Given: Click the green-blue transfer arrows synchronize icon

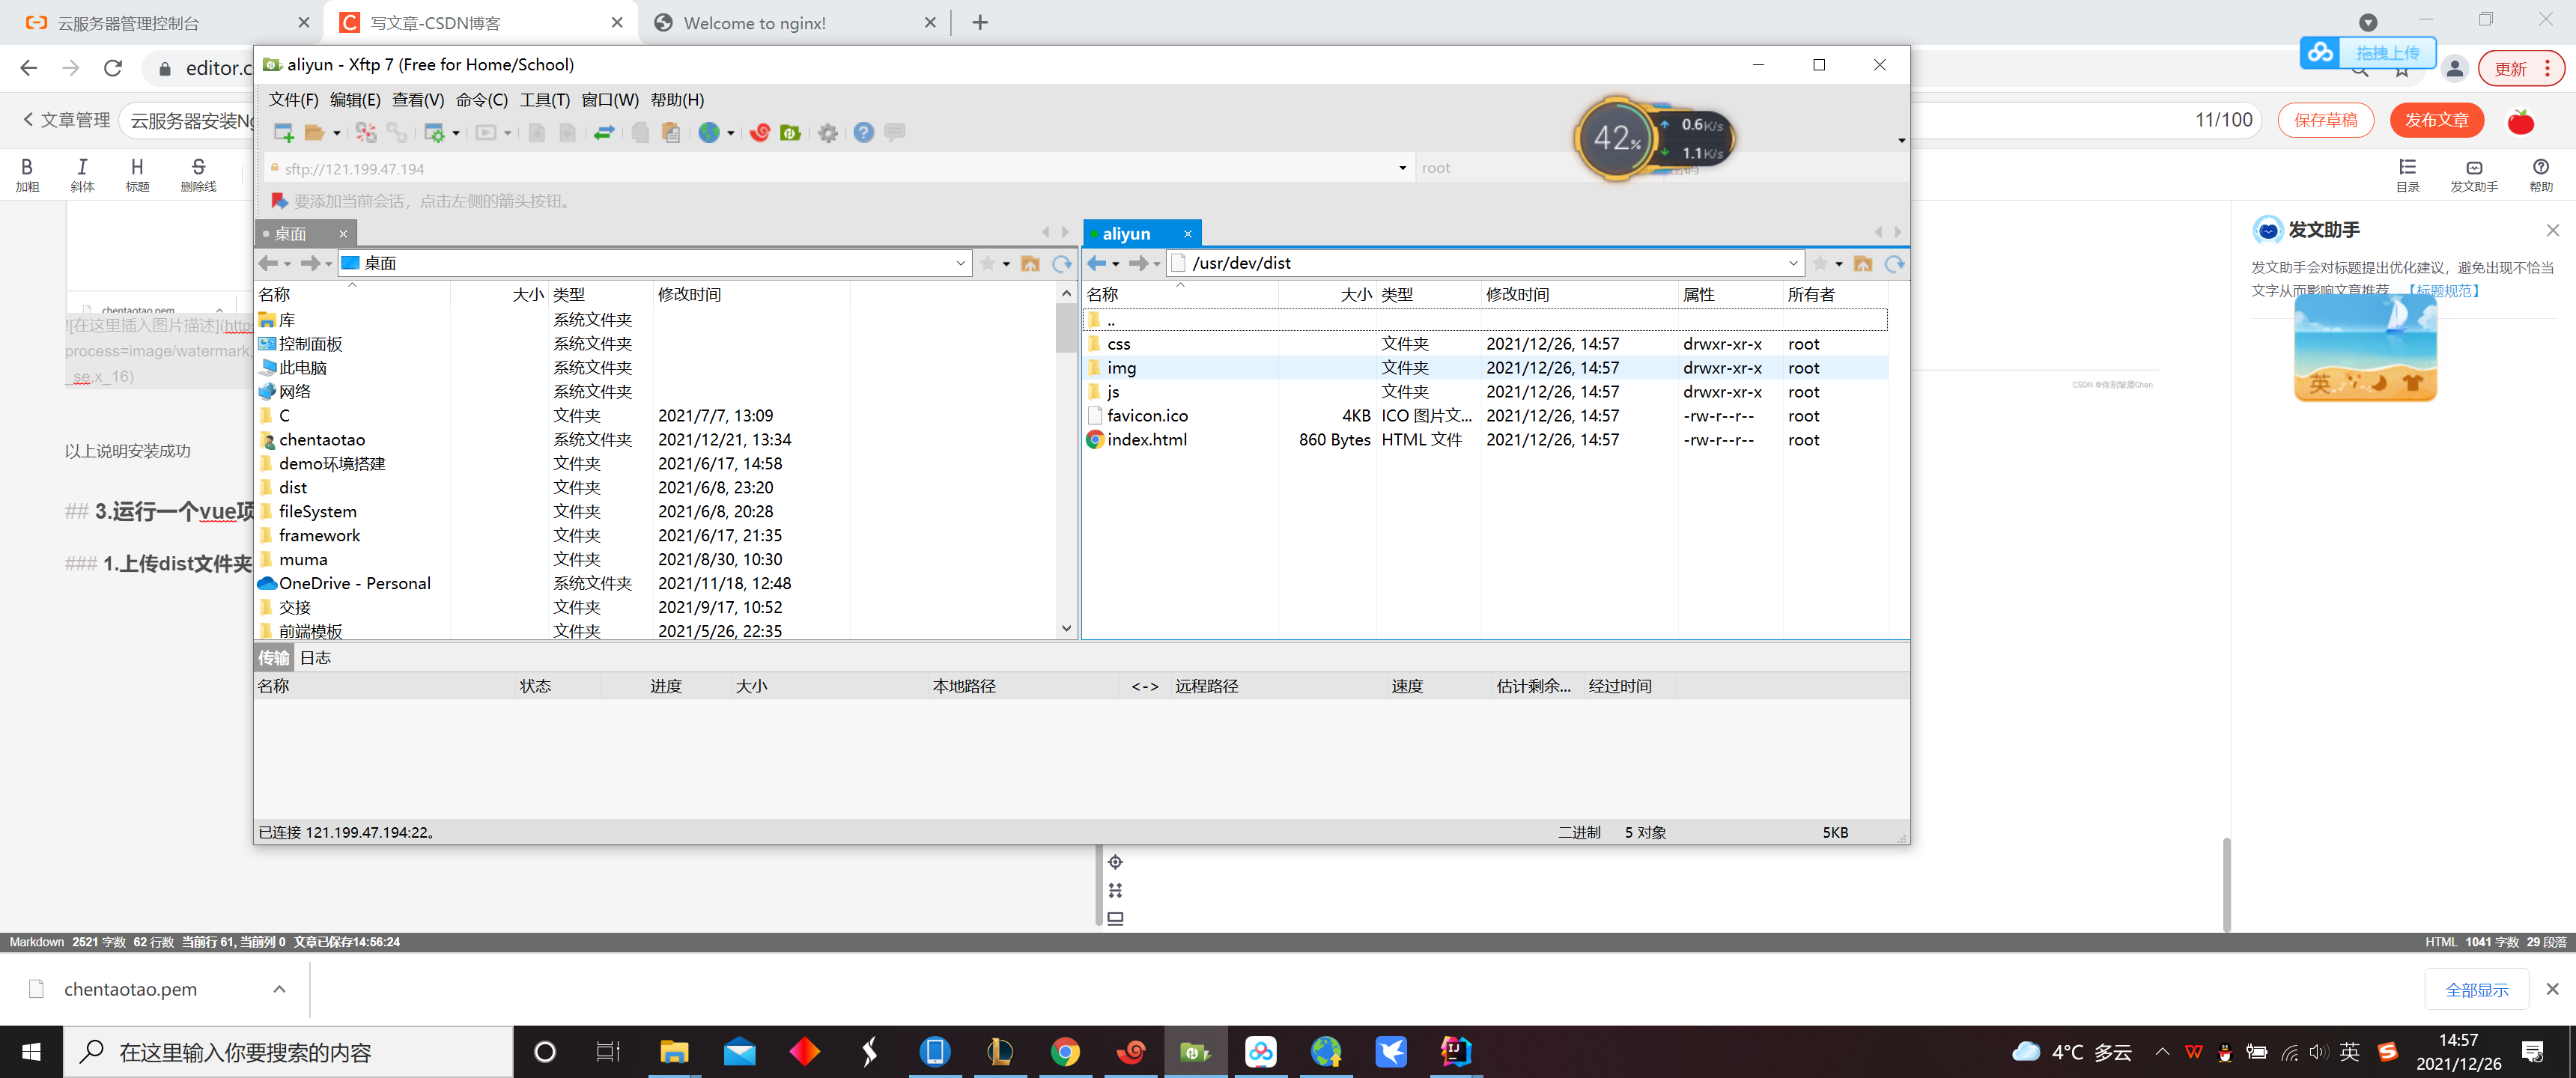Looking at the screenshot, I should pos(603,133).
